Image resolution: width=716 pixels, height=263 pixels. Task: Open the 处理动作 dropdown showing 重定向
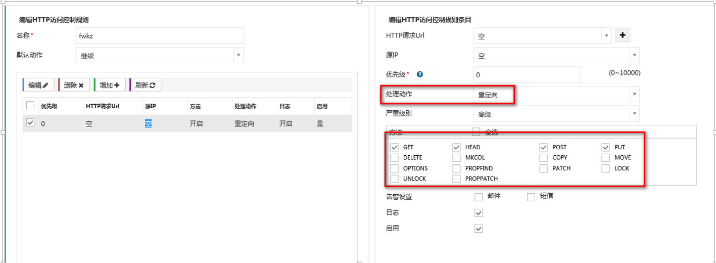coord(556,94)
